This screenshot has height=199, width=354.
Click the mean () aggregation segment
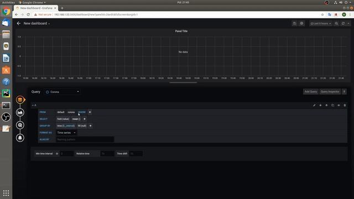coord(76,119)
